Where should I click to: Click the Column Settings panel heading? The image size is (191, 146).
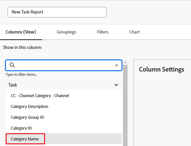pyautogui.click(x=161, y=70)
